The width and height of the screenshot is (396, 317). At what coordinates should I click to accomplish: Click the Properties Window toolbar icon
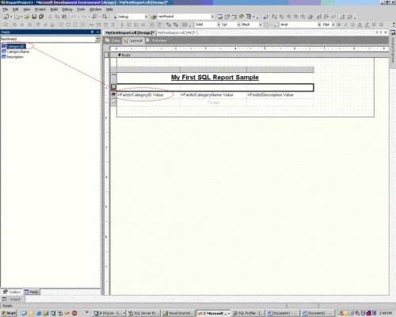click(227, 17)
